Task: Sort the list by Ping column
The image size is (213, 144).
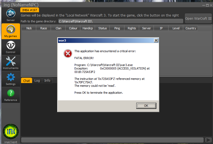Action: click(x=117, y=28)
